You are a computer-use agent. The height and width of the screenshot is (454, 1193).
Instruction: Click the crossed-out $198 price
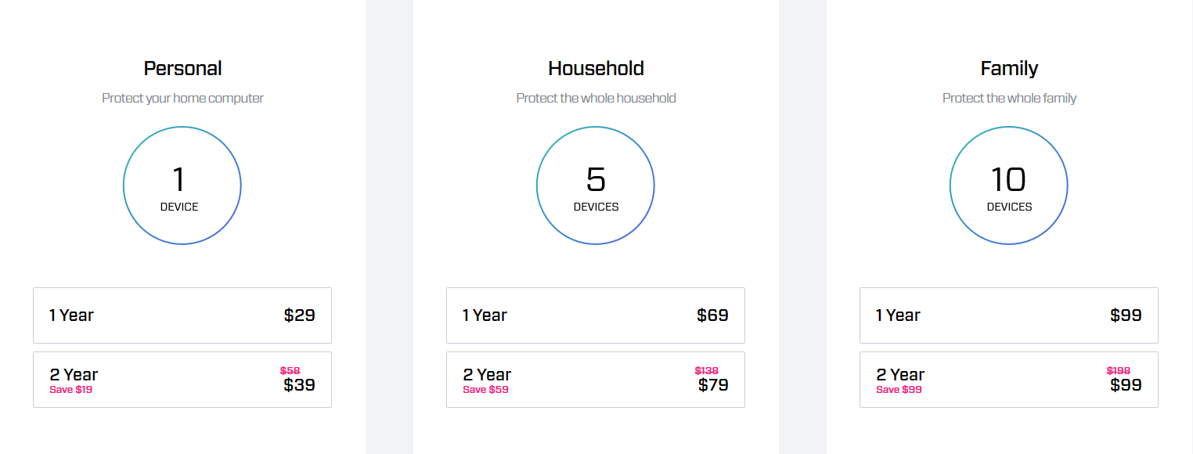click(x=1119, y=370)
